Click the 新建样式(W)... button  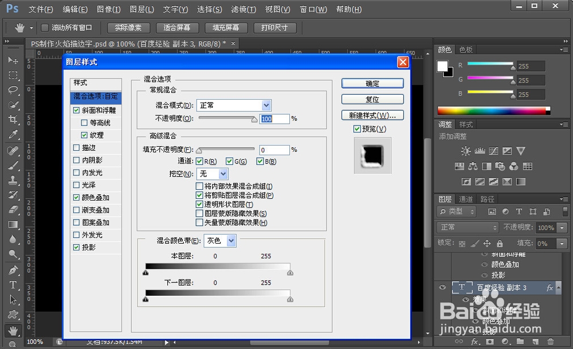372,116
